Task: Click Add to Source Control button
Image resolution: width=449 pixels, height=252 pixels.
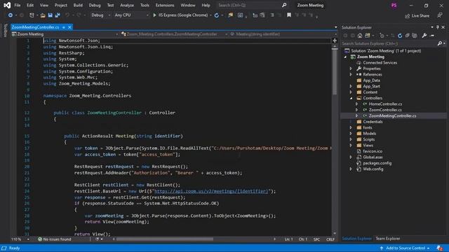Action: coord(406,248)
